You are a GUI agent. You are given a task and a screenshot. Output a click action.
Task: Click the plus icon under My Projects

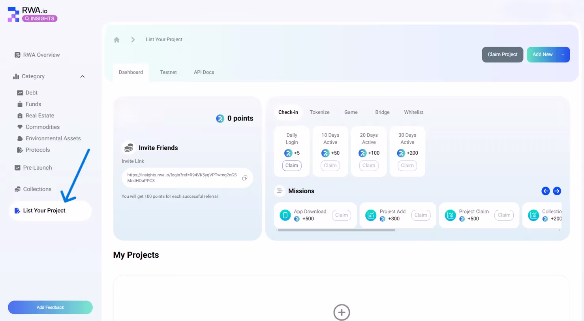(342, 312)
